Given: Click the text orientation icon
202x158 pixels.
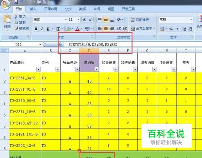Looking at the screenshot, I should tap(119, 20).
